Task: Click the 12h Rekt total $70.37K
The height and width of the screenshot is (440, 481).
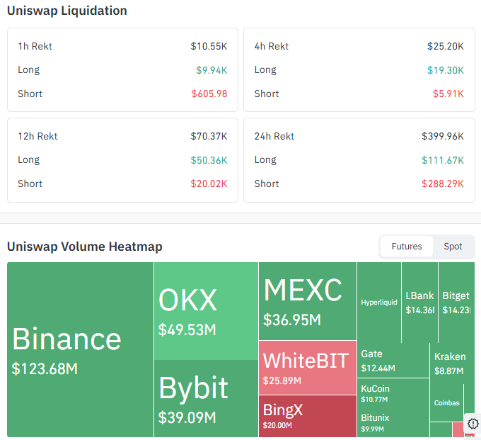Action: click(x=209, y=136)
